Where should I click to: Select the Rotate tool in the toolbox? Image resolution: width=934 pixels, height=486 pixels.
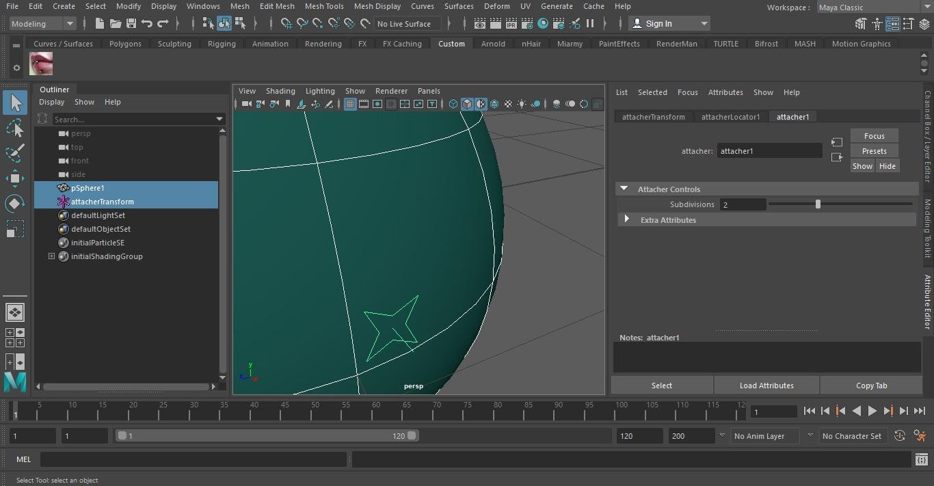(x=15, y=204)
